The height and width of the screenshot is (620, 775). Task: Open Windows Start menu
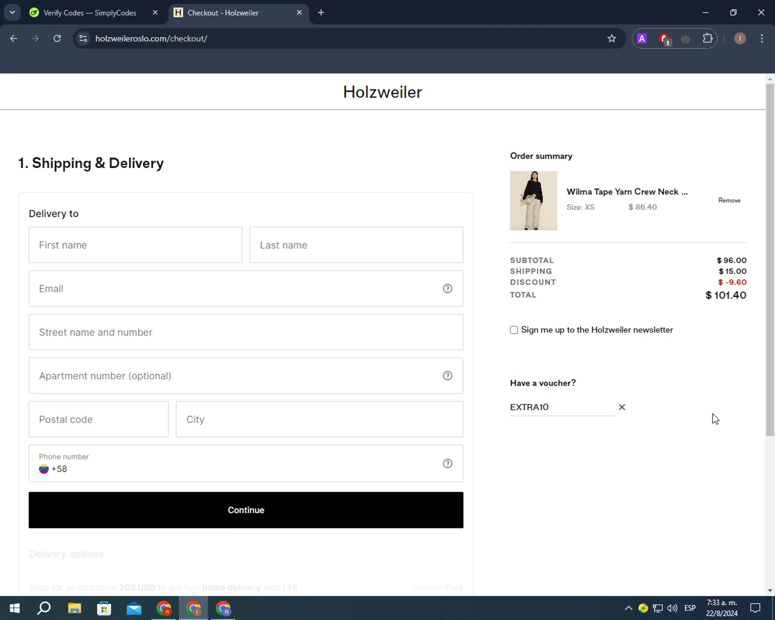(14, 608)
